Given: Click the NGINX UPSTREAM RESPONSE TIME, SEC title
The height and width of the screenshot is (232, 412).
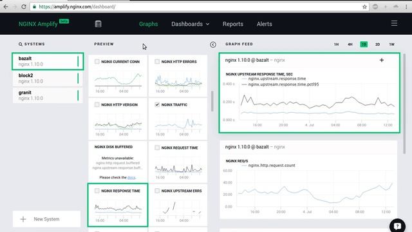Looking at the screenshot, I should point(259,74).
